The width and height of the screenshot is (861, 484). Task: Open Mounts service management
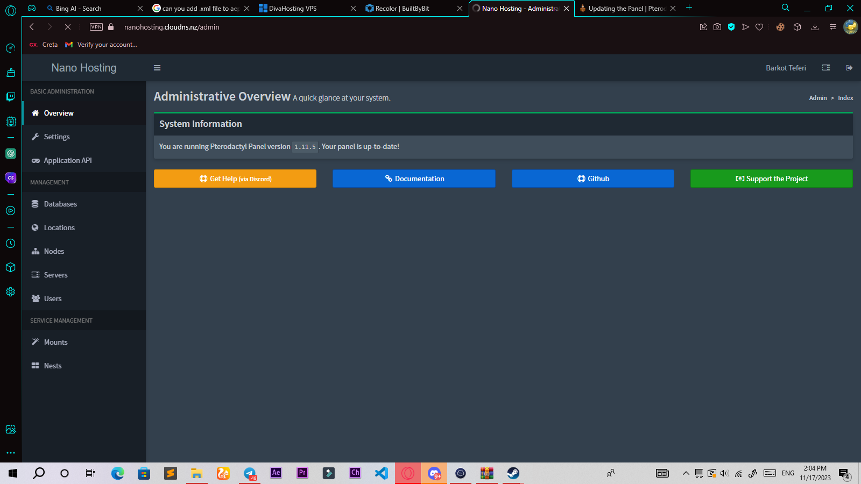pyautogui.click(x=84, y=342)
